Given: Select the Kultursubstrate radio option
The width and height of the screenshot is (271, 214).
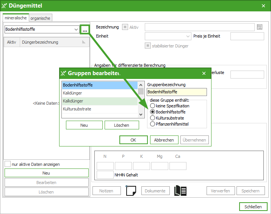Looking at the screenshot, I should (x=153, y=118).
